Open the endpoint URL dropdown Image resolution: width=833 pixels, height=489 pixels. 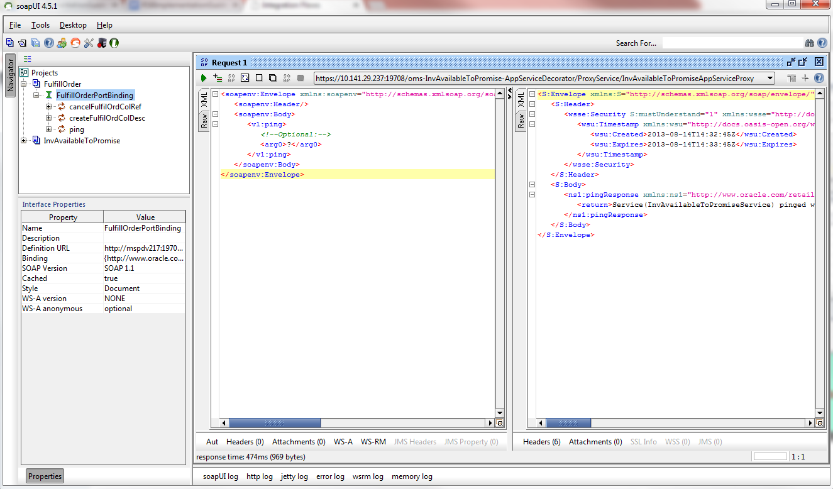tap(770, 79)
